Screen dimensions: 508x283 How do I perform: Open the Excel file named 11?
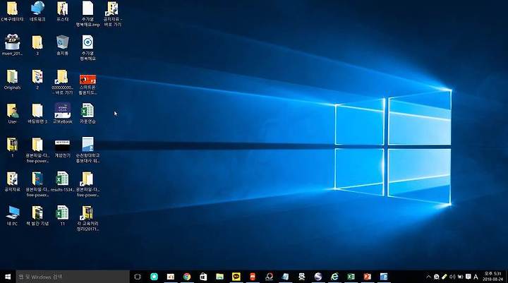point(62,215)
